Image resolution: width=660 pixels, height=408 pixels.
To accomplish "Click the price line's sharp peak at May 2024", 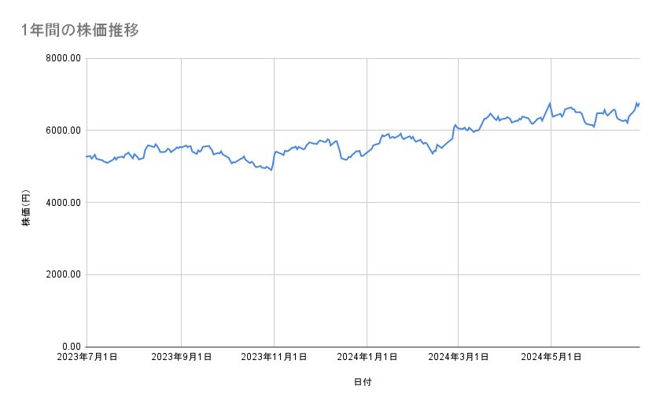I will (x=550, y=103).
